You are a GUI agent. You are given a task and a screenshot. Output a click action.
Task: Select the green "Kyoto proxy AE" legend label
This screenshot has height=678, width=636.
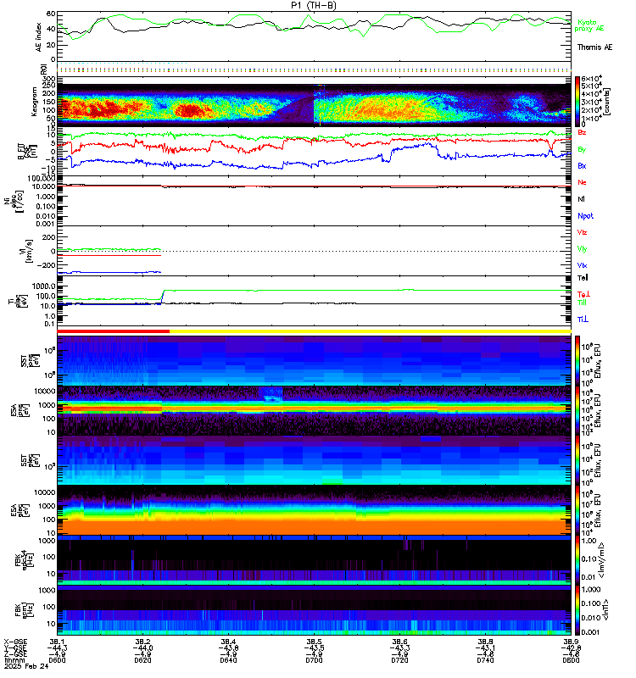(x=589, y=25)
